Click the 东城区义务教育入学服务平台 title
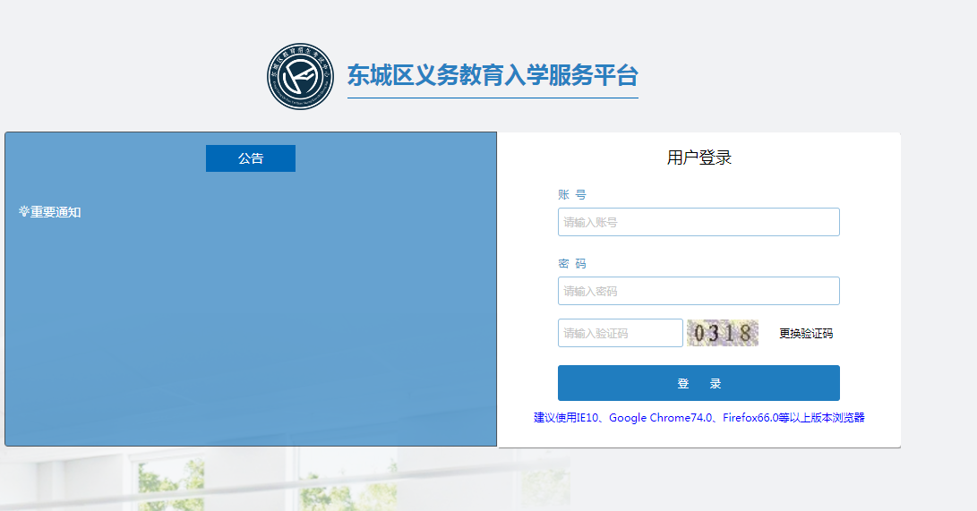The height and width of the screenshot is (511, 977). pyautogui.click(x=493, y=75)
